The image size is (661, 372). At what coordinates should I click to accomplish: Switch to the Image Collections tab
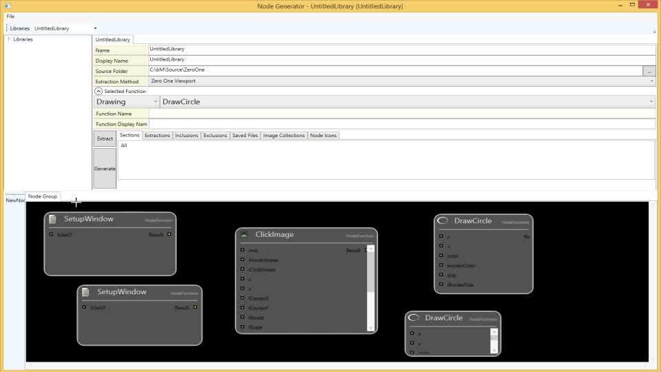[x=284, y=136]
